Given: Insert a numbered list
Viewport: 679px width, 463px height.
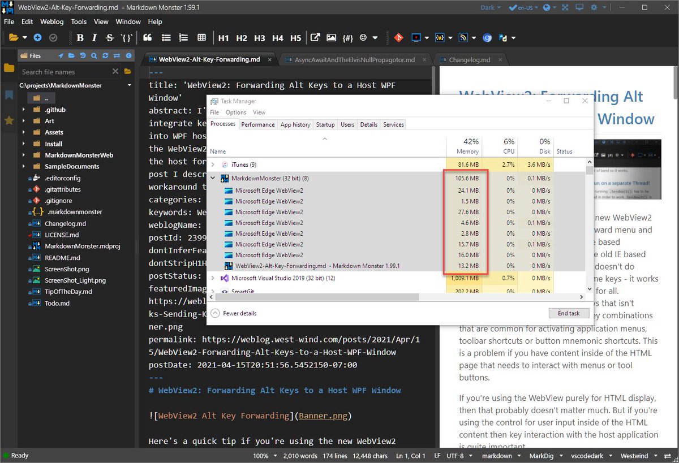Looking at the screenshot, I should pyautogui.click(x=183, y=38).
